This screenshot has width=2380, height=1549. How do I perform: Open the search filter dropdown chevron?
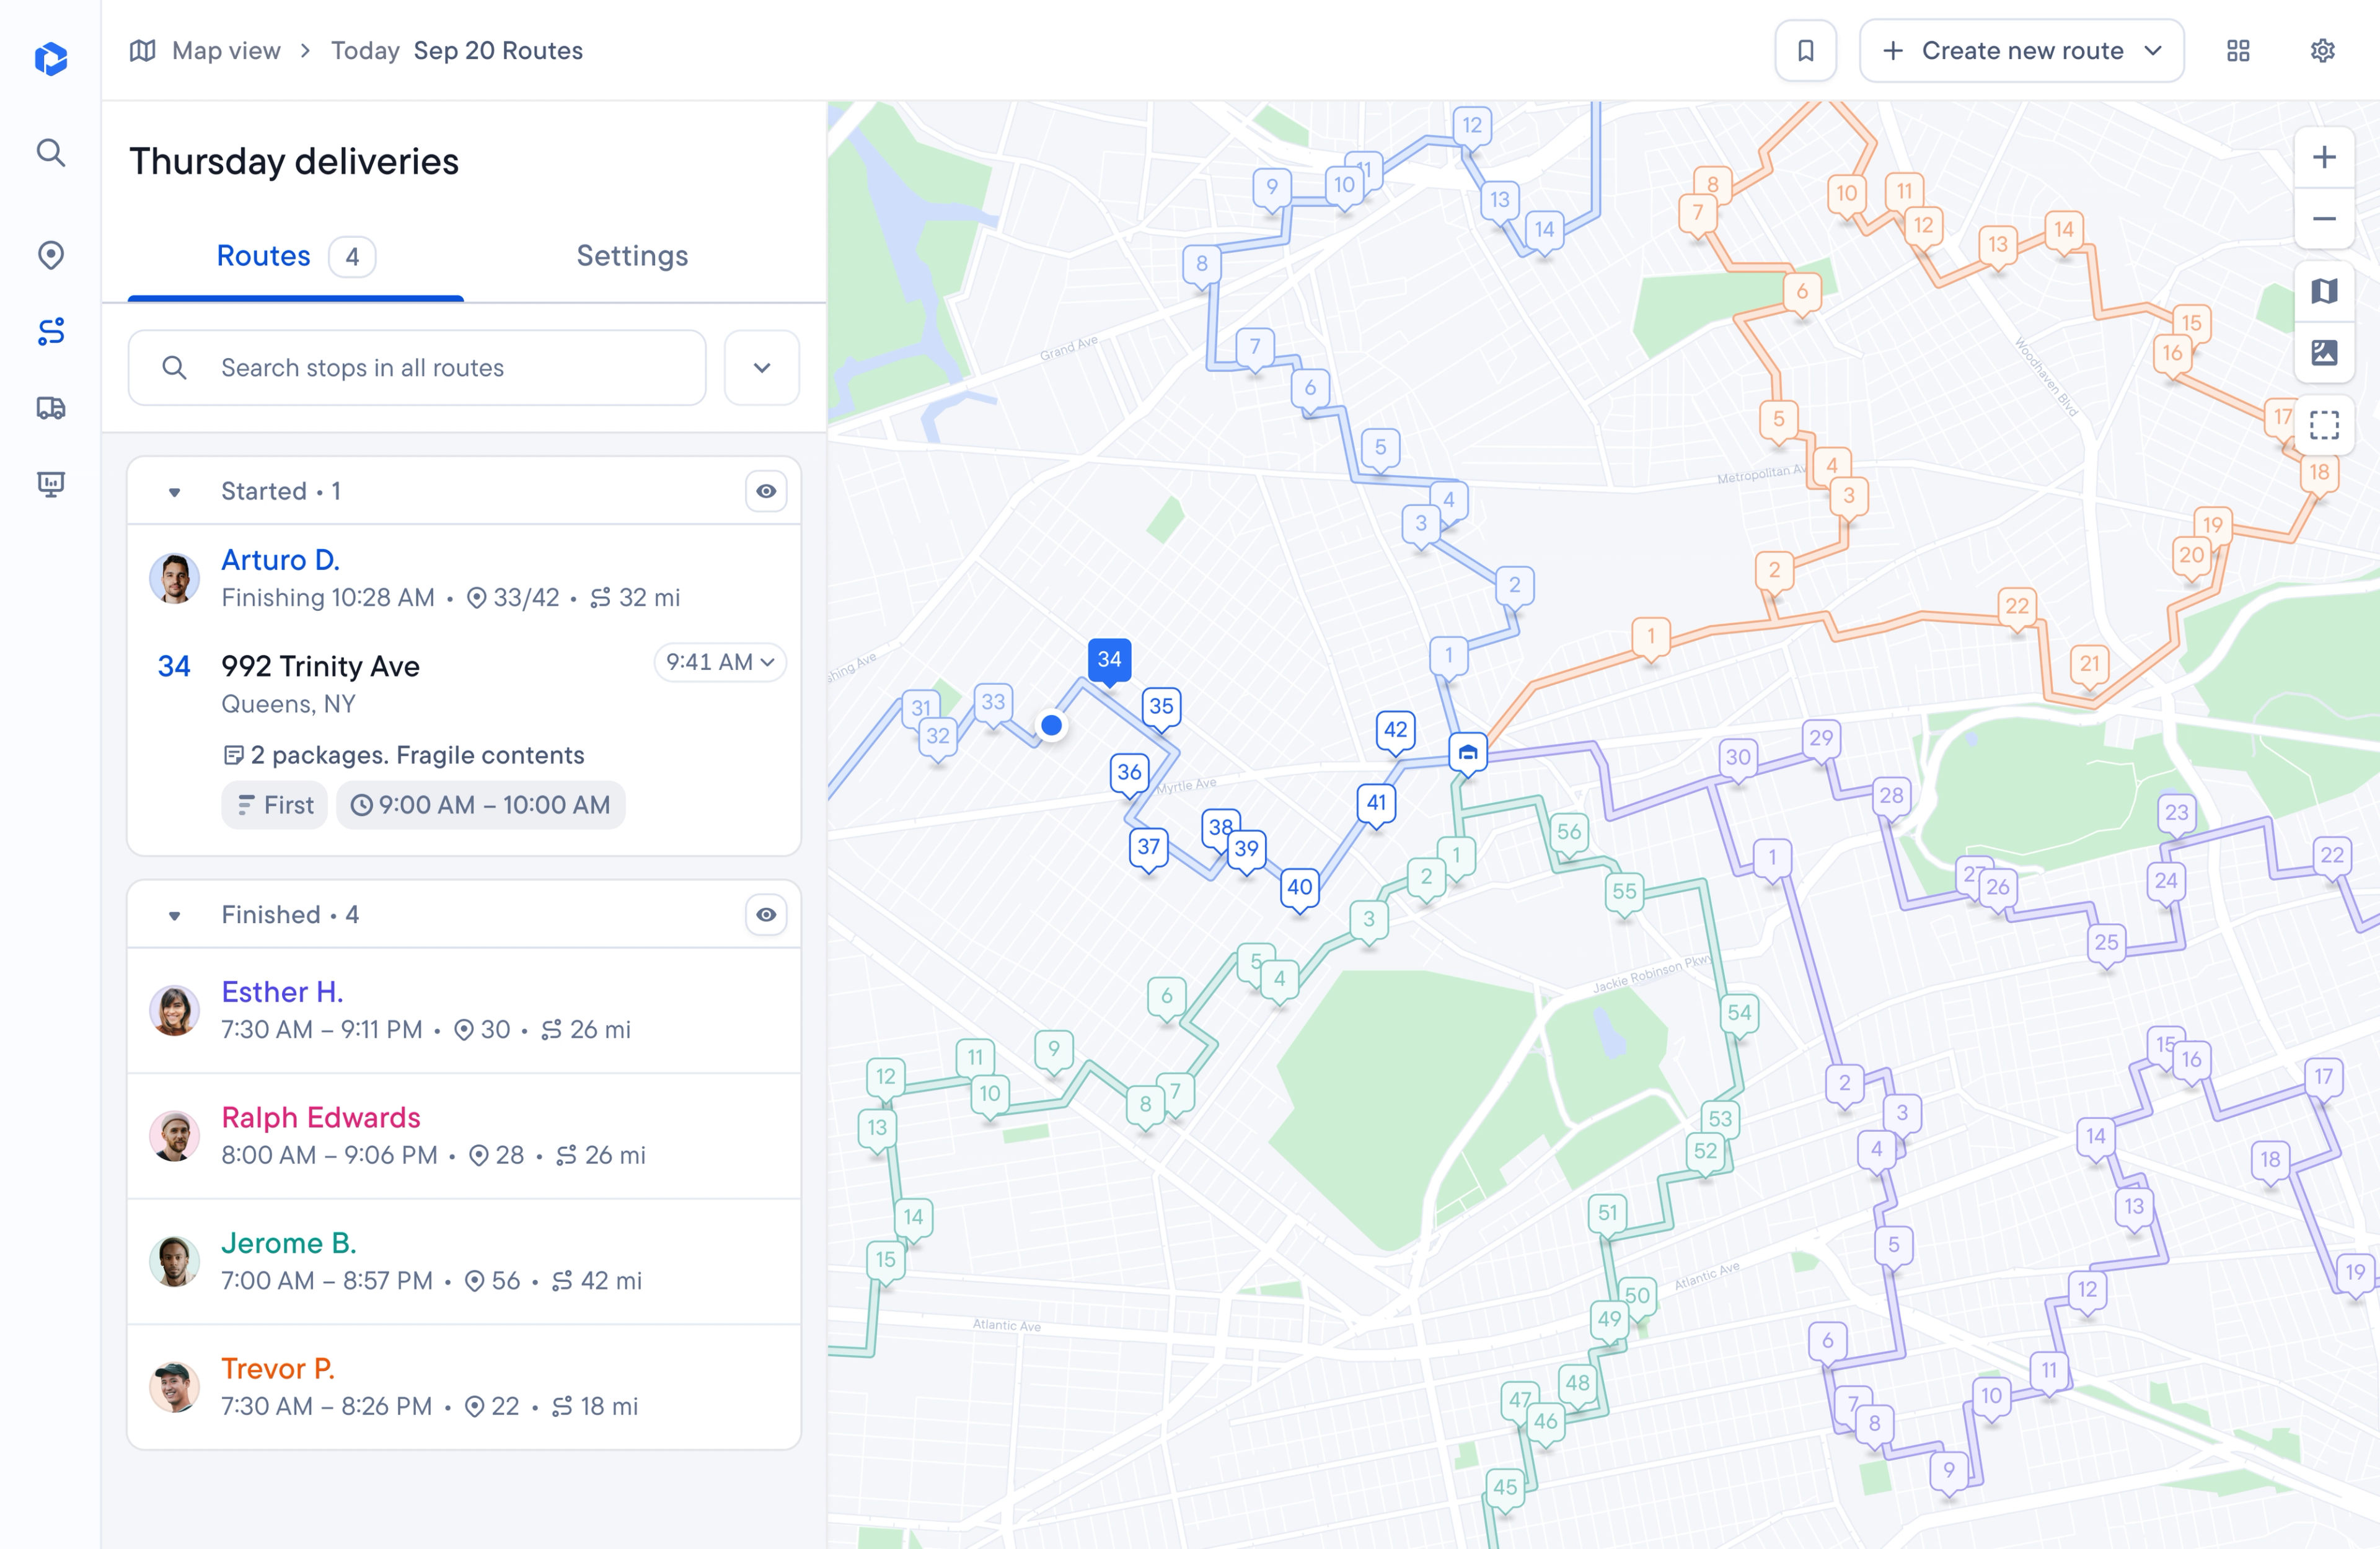pos(762,368)
